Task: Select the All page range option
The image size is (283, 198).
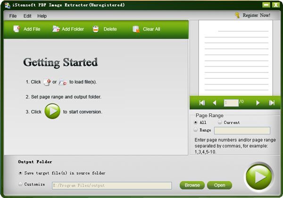Action: [195, 122]
